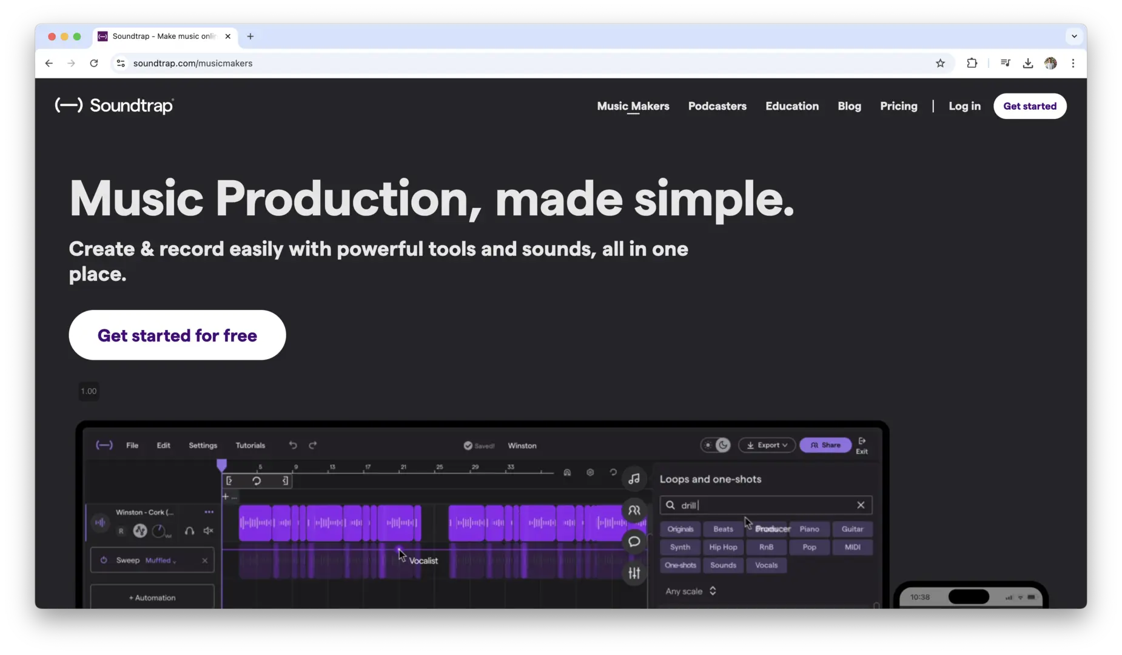Reload the Soundtrap page
Image resolution: width=1122 pixels, height=655 pixels.
click(x=94, y=63)
